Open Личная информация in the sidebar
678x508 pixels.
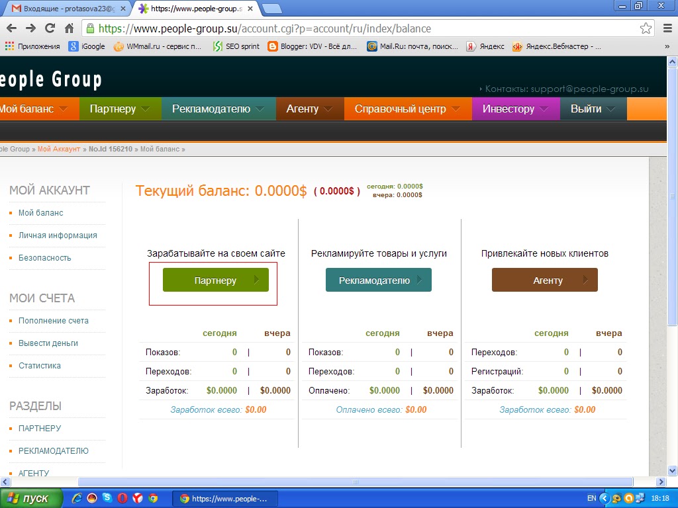click(x=58, y=235)
